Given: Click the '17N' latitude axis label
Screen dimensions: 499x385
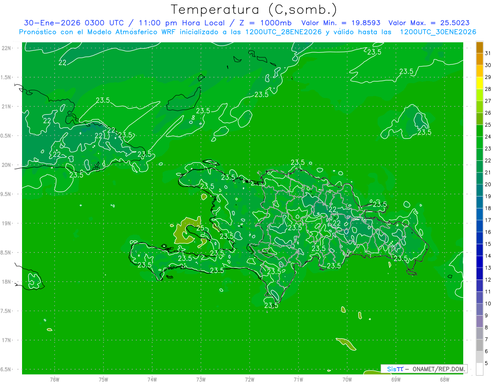Looking at the screenshot, I should (x=5, y=340).
